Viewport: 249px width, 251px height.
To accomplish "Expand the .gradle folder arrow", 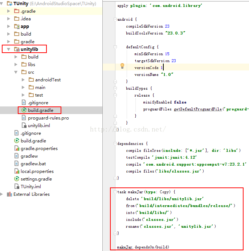I will coord(9,11).
